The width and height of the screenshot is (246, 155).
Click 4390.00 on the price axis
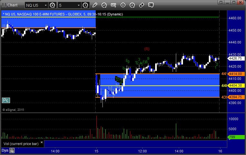click(x=235, y=103)
